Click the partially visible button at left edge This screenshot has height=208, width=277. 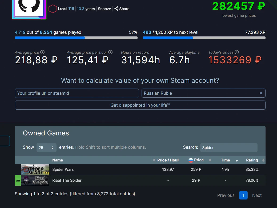pos(5,141)
